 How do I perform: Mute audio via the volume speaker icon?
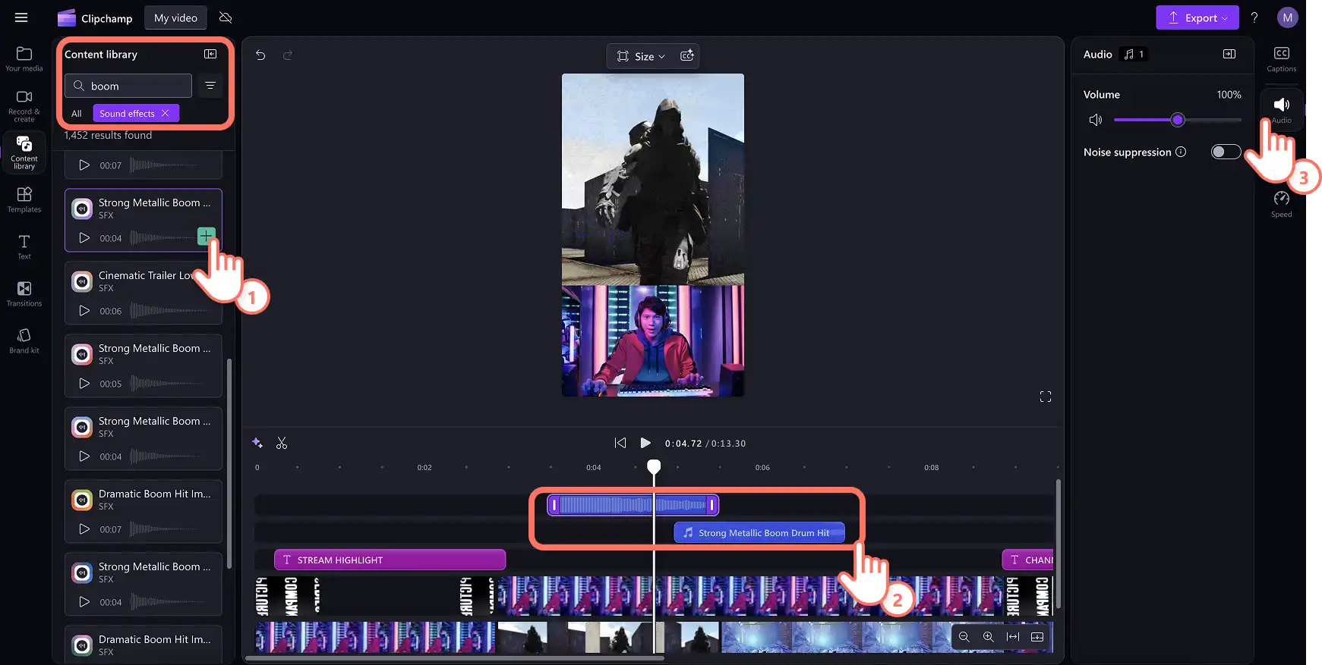click(1095, 120)
